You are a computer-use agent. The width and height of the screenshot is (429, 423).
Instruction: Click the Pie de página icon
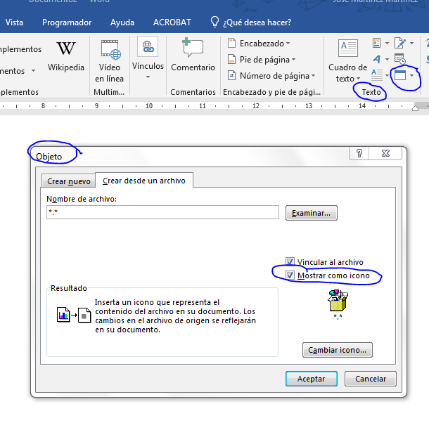pyautogui.click(x=232, y=59)
